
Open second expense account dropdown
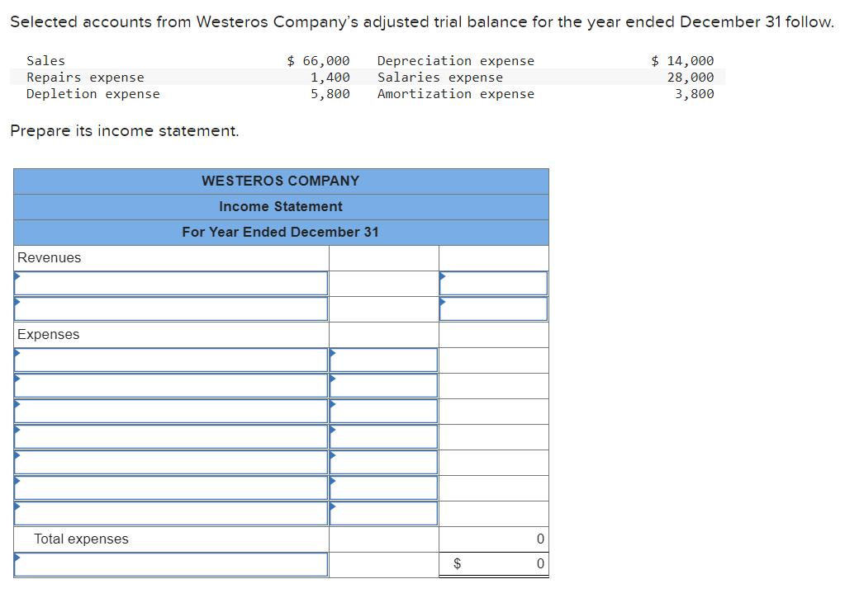(x=171, y=386)
